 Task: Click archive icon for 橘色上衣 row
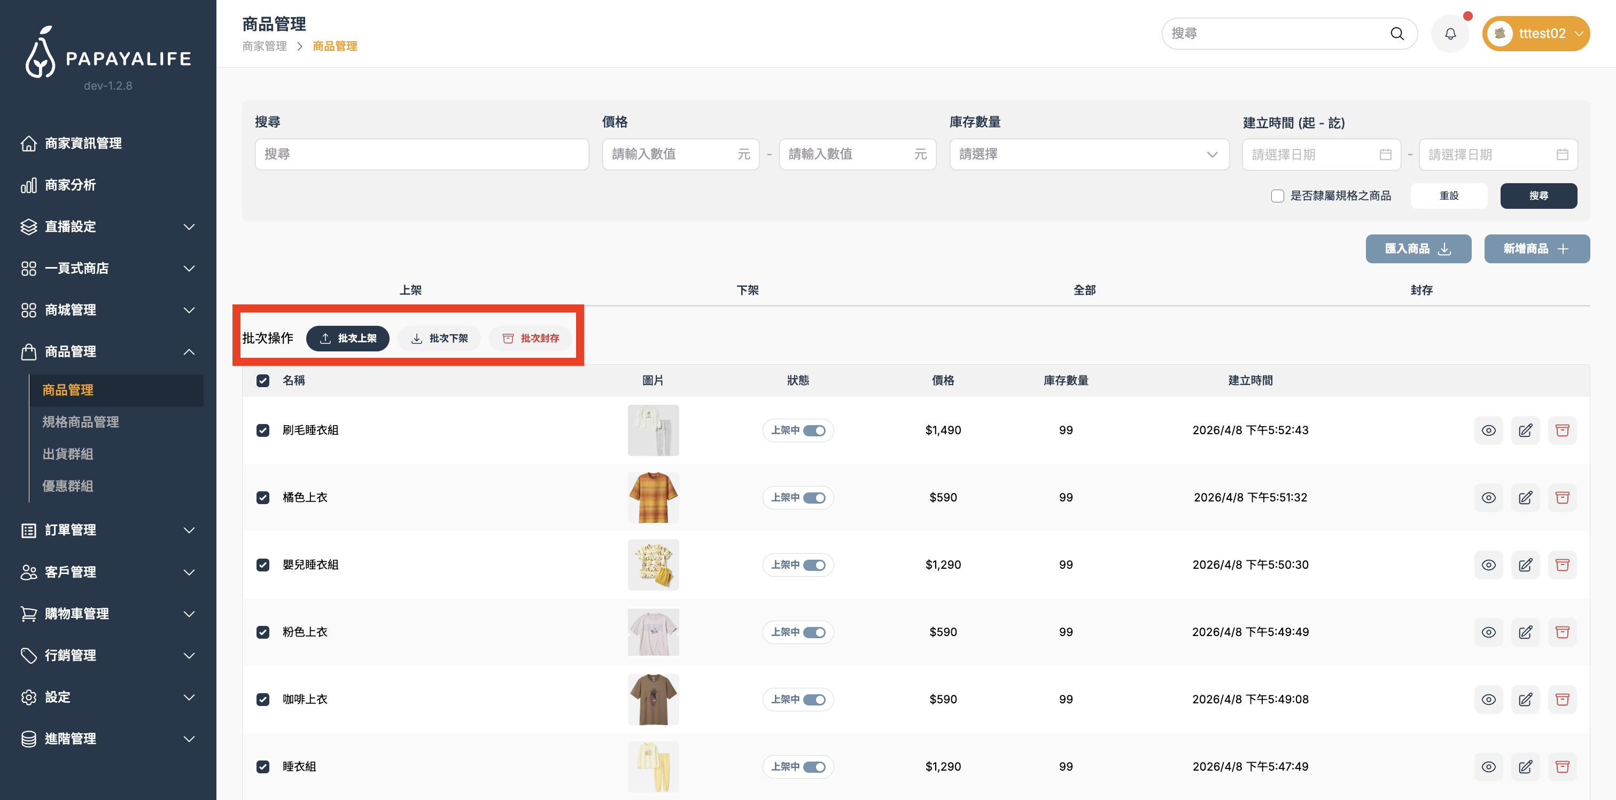pos(1562,498)
